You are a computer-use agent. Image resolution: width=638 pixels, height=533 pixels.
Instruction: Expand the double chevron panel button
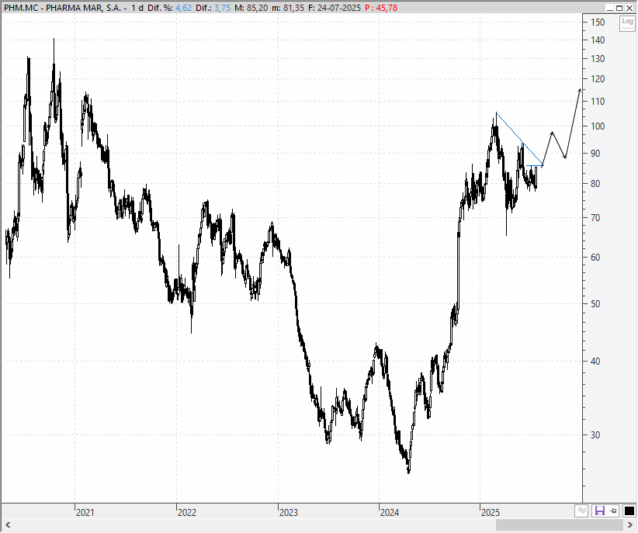coord(581,511)
